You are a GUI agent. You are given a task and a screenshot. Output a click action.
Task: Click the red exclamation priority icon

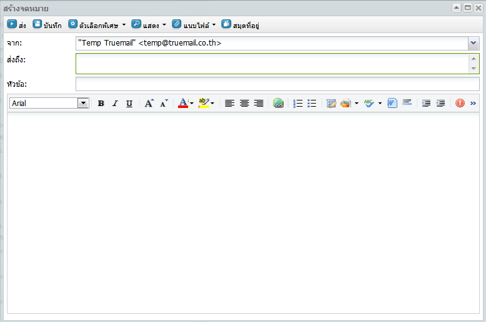tap(460, 103)
